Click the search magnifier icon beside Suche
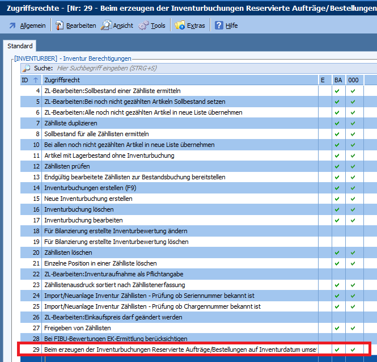 pos(26,68)
